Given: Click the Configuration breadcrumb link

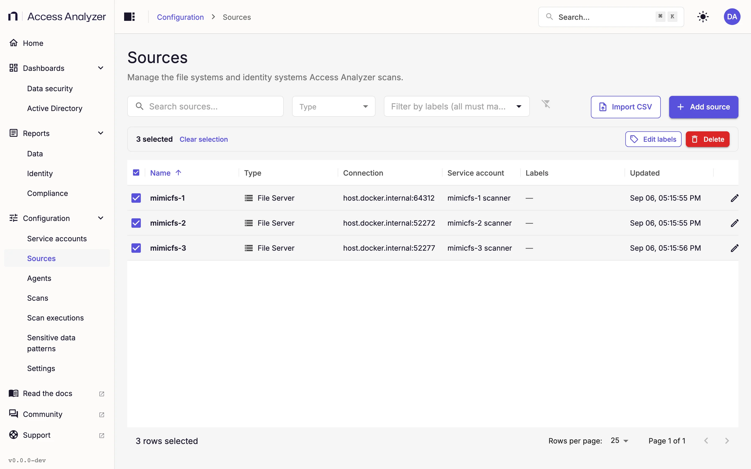Looking at the screenshot, I should click(180, 17).
